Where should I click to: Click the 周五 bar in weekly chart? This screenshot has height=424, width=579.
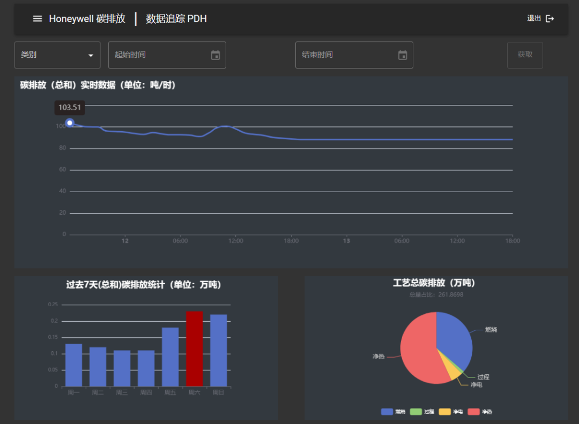(x=170, y=357)
